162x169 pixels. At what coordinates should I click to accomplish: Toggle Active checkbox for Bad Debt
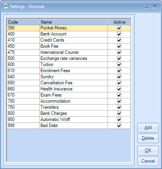click(119, 126)
